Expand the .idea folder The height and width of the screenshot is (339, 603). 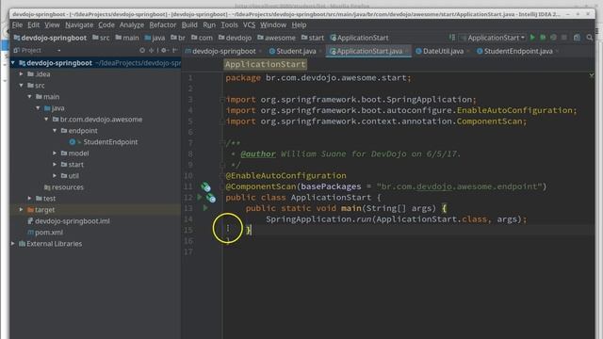pyautogui.click(x=22, y=73)
